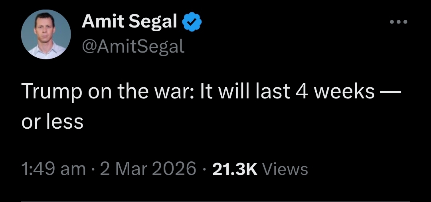
Task: Click the 1:49 am timestamp
Action: (53, 169)
